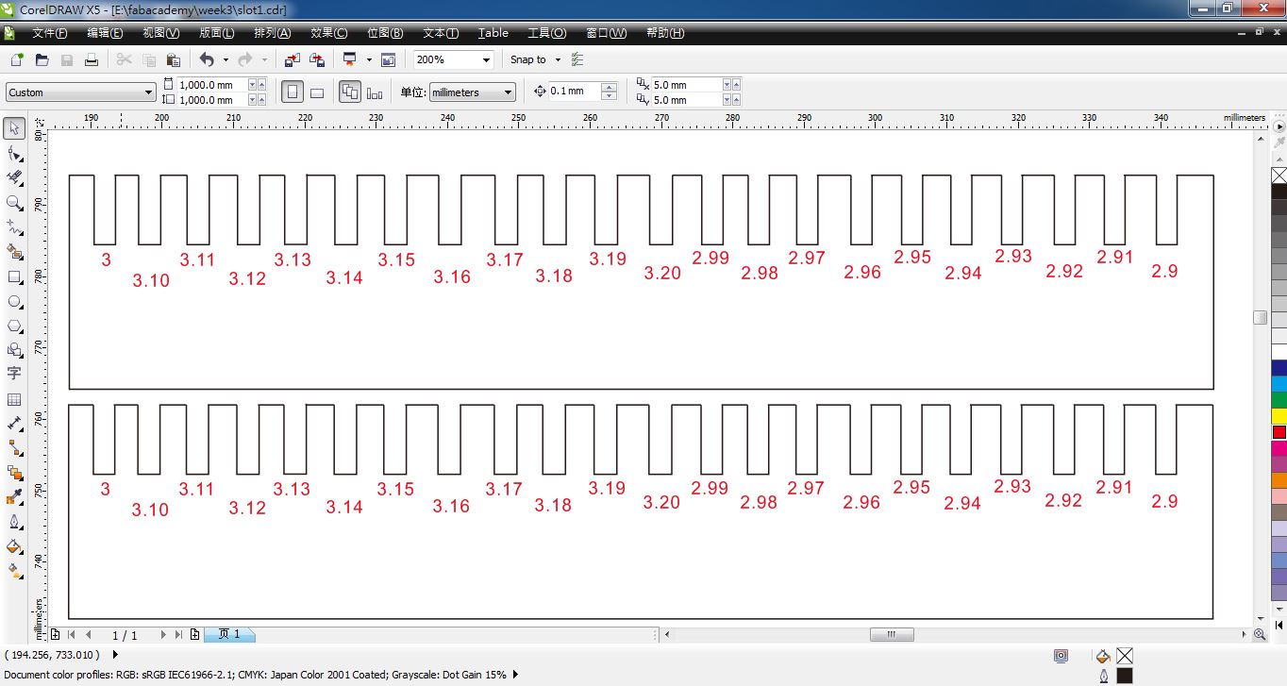Add a page after the last page

194,635
